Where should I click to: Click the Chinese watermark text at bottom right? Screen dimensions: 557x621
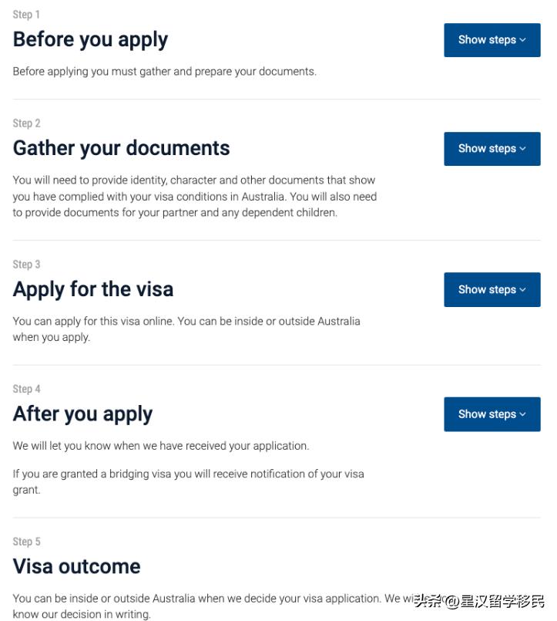click(479, 601)
